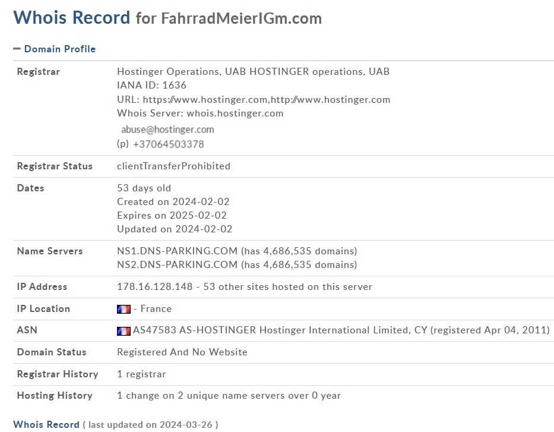The image size is (554, 432).
Task: Open the 53 other sites hosted link
Action: tap(287, 286)
